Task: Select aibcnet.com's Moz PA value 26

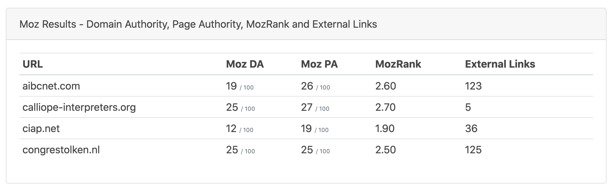Action: pyautogui.click(x=307, y=86)
